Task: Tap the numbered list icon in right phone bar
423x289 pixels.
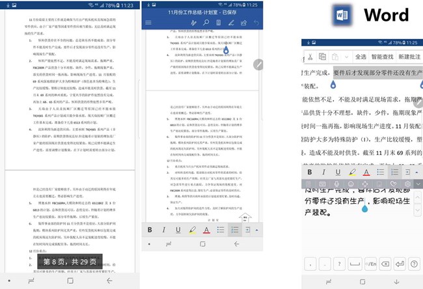Action: point(394,172)
